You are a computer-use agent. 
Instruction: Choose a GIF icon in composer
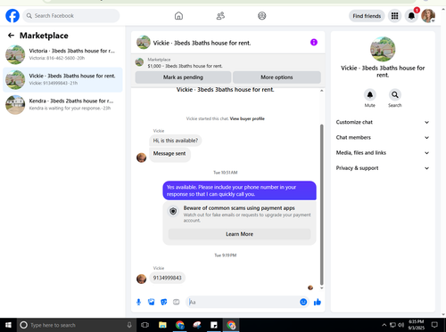(177, 302)
